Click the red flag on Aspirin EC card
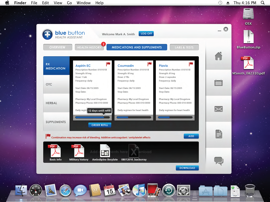270x202 pixels. (x=108, y=64)
